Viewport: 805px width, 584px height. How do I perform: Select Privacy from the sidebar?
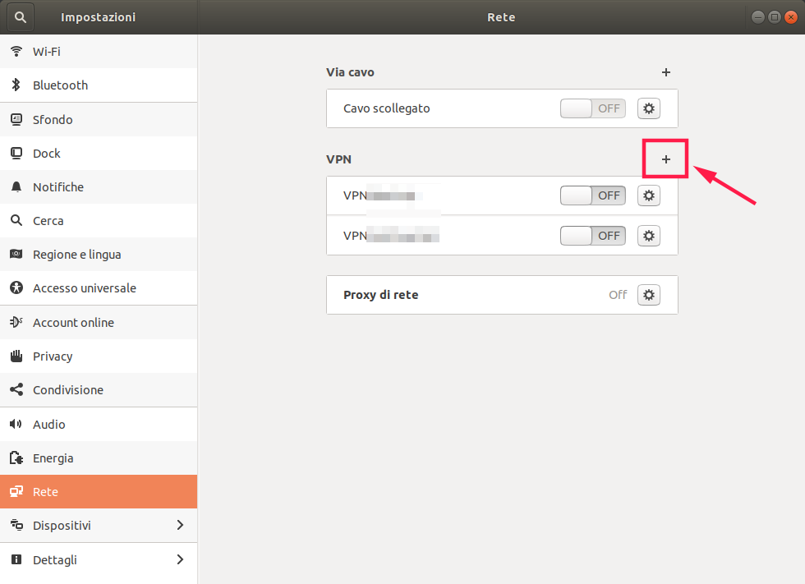[x=16, y=356]
